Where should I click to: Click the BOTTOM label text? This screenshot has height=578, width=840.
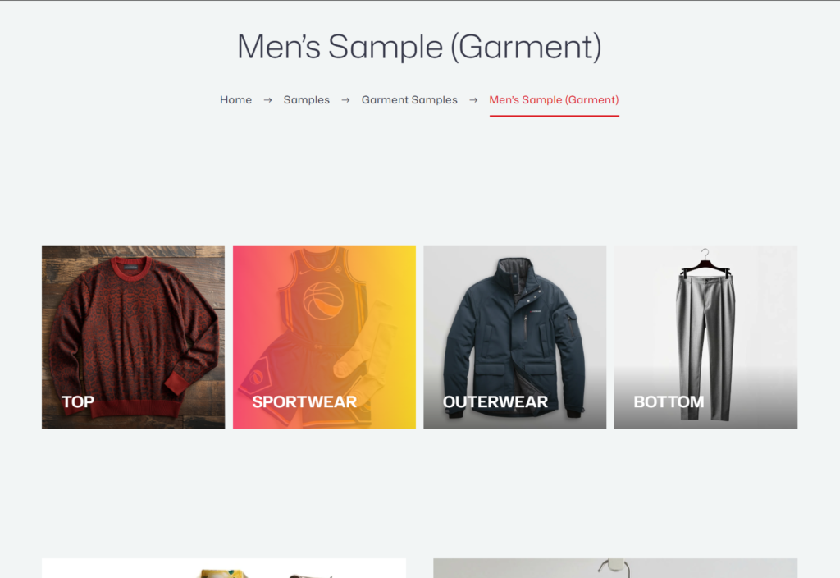(669, 401)
